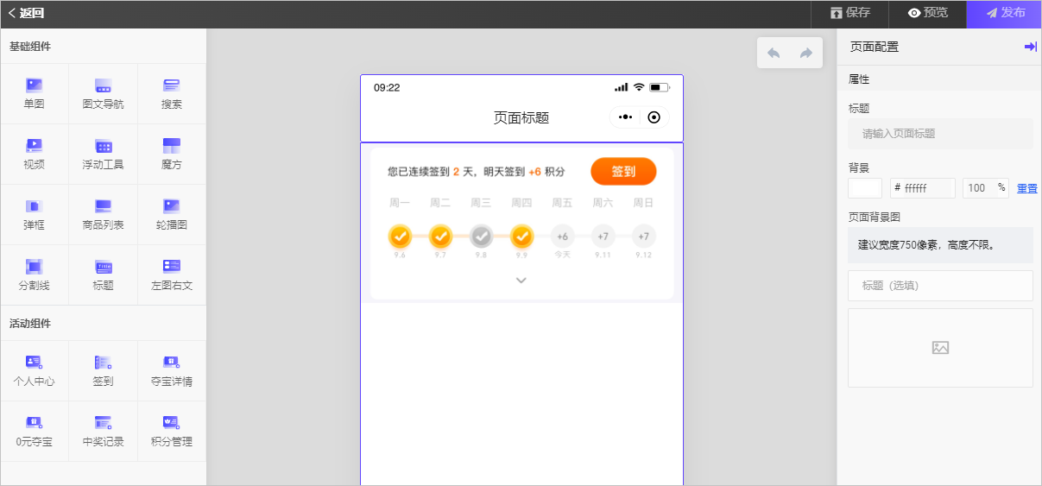Click the 活动组件 section heading

30,324
